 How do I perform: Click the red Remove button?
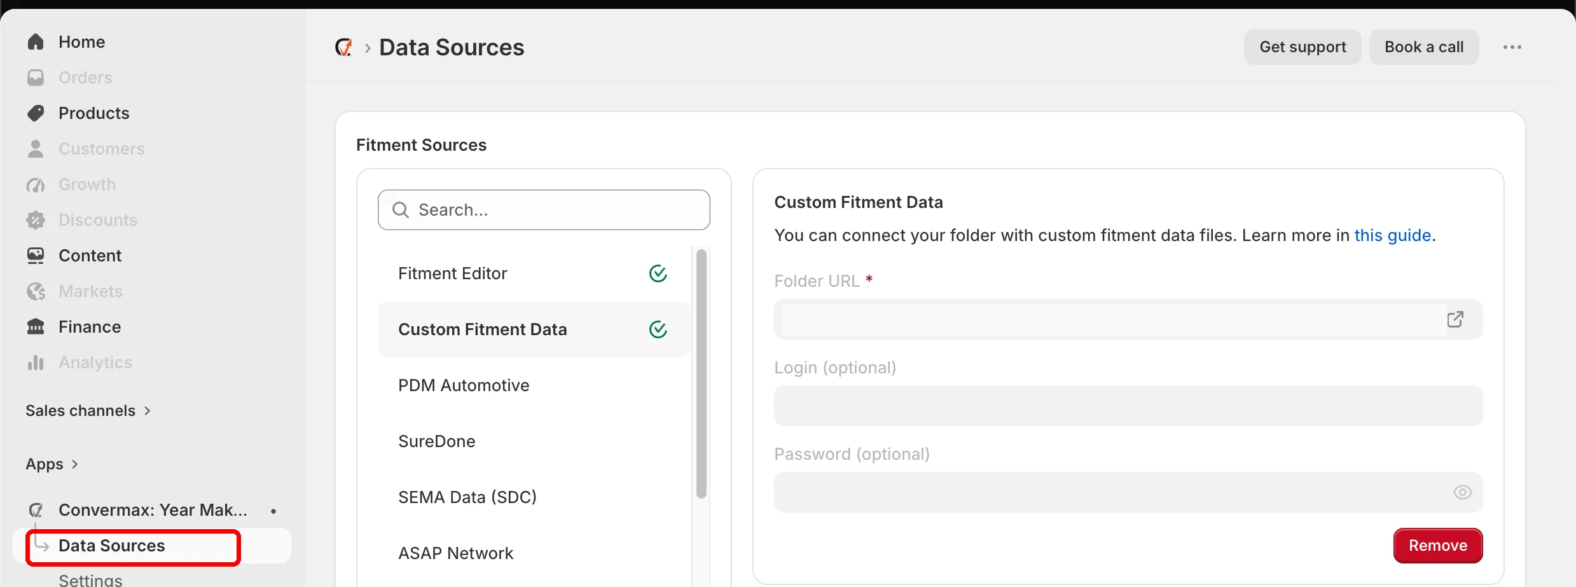coord(1438,546)
